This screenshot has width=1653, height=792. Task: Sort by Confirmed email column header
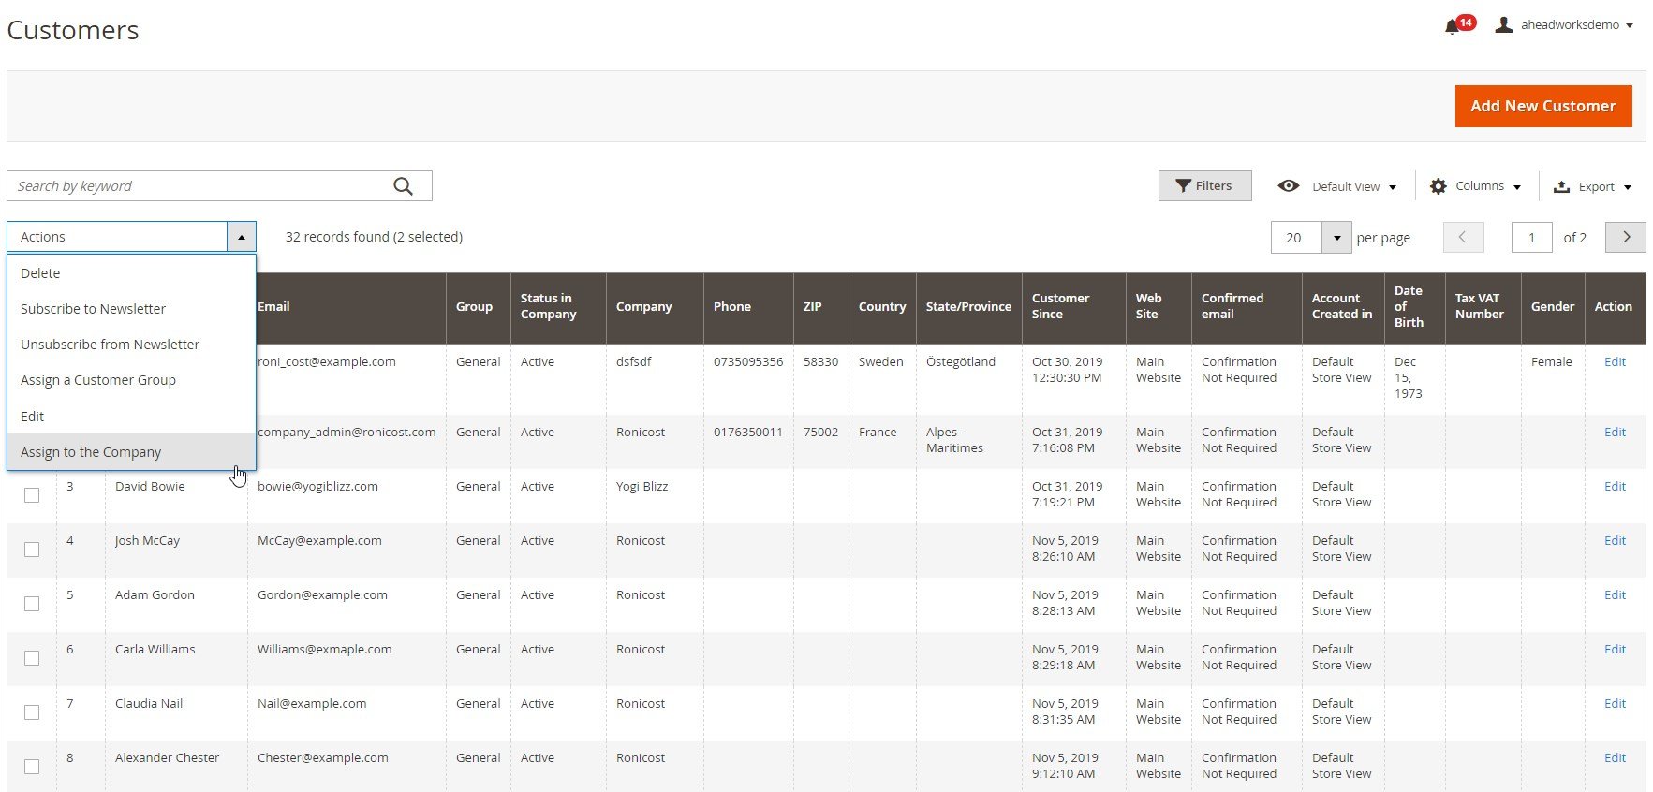[1247, 307]
